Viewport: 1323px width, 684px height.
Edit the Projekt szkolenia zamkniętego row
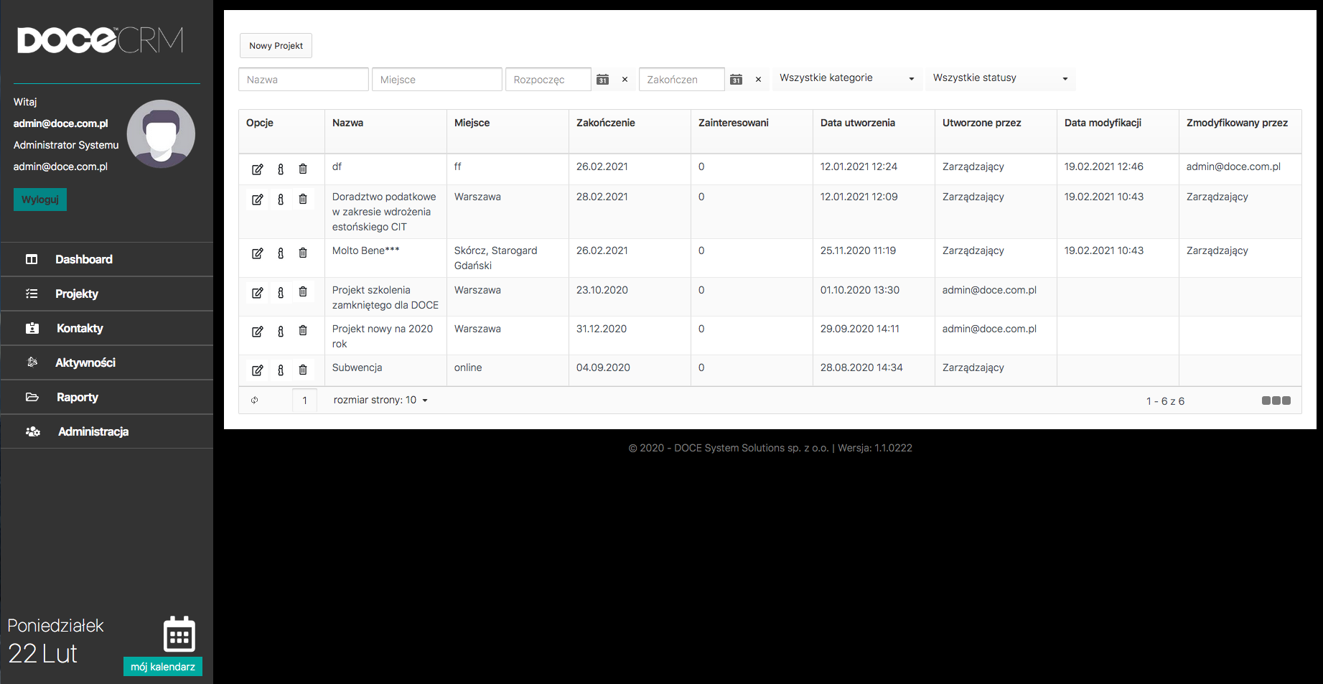click(257, 293)
